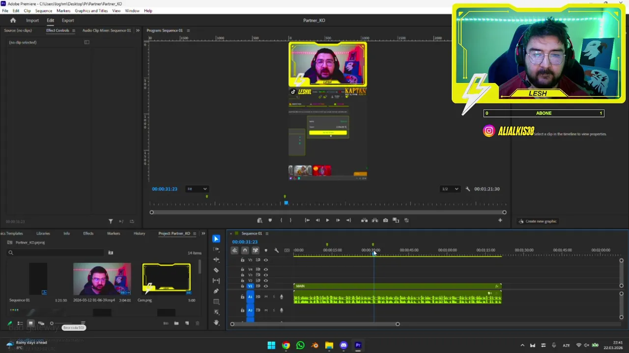Step forward one frame
This screenshot has height=353, width=629.
(x=338, y=220)
